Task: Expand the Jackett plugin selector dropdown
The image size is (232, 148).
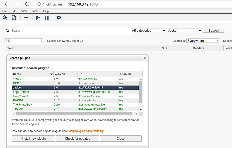Action: (184, 30)
